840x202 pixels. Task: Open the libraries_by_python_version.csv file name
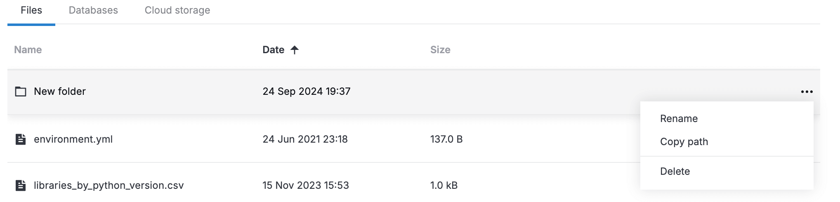pos(109,186)
